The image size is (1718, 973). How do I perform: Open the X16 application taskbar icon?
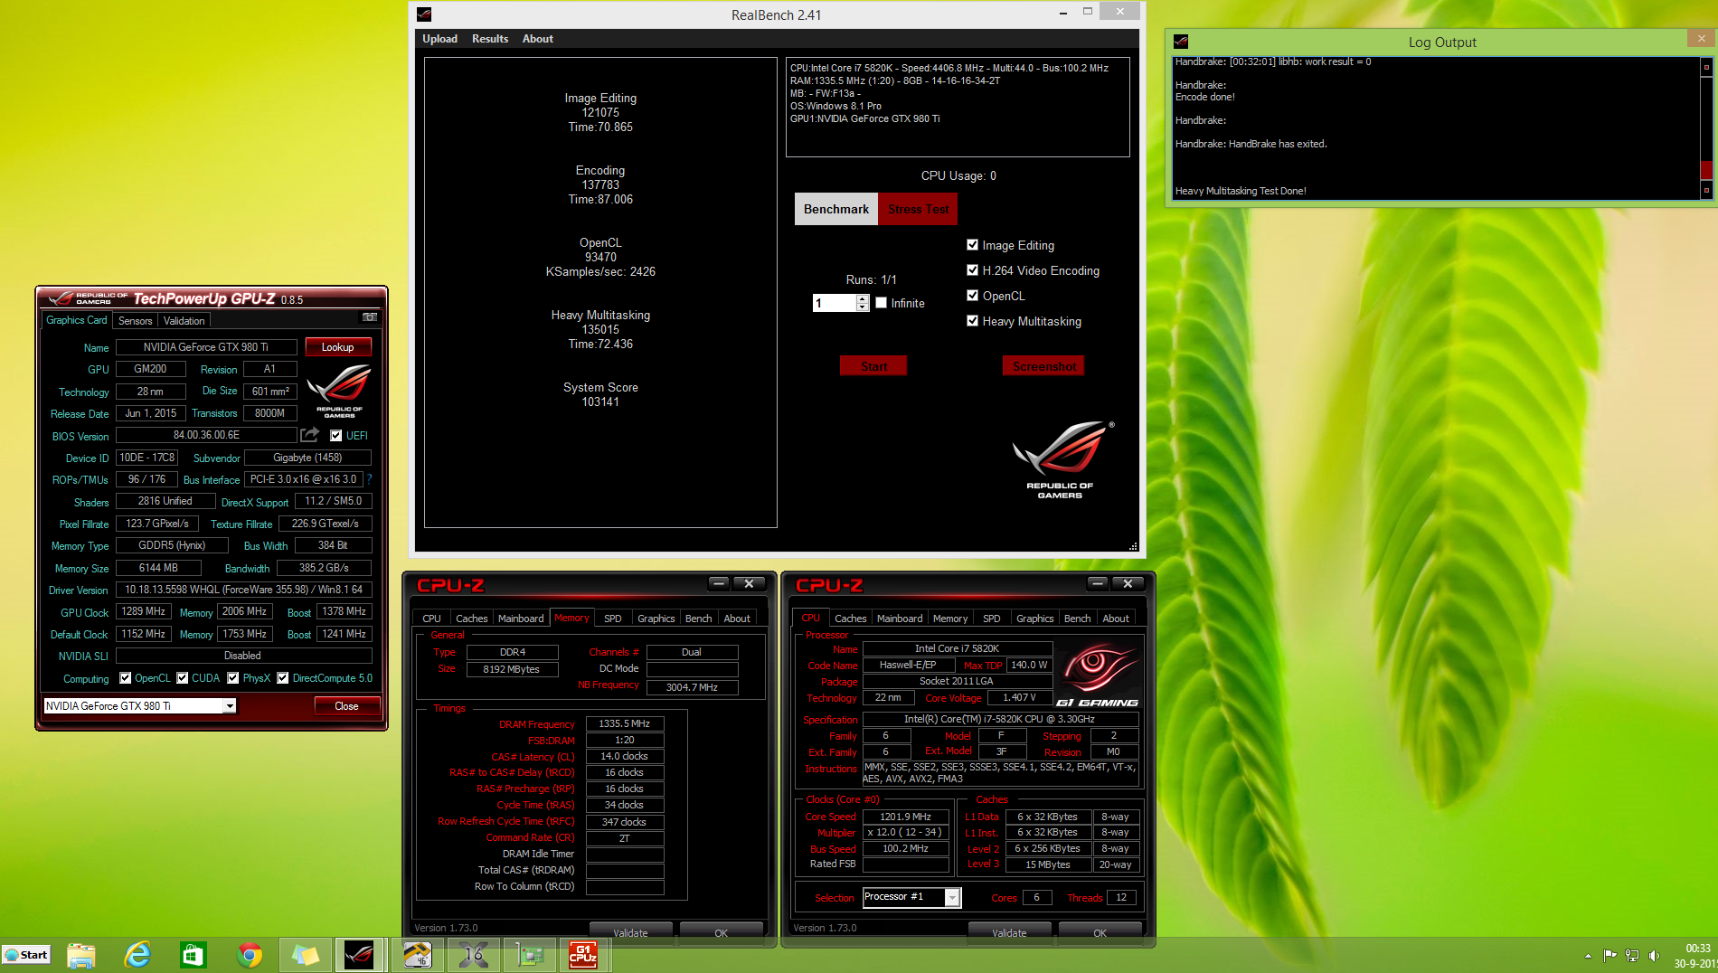coord(473,955)
